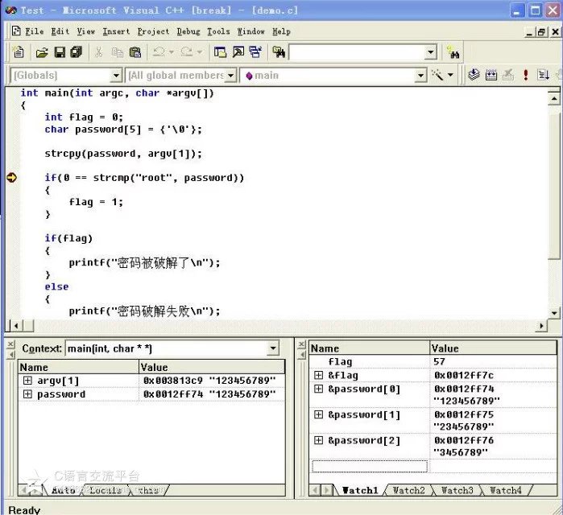The height and width of the screenshot is (515, 563).
Task: Click the document icon beside the File menu
Action: coord(16,31)
